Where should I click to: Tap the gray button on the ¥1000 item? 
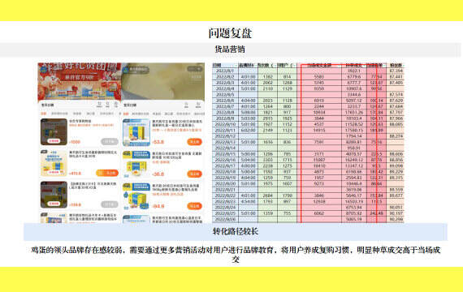click(x=110, y=142)
